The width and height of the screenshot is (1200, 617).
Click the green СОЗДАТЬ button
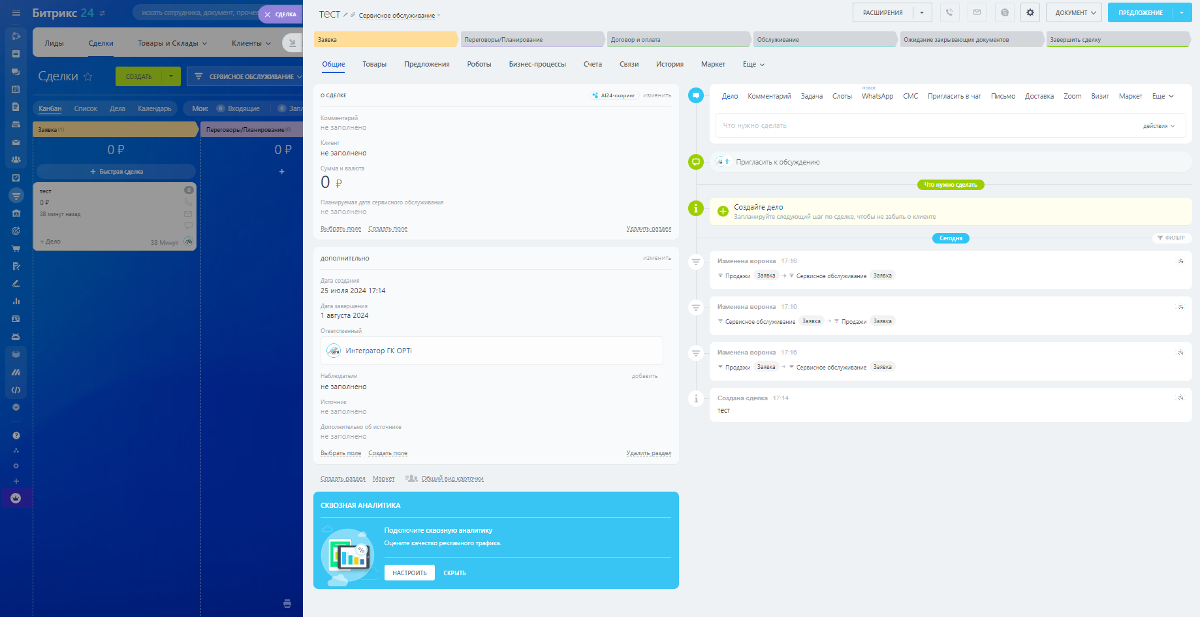point(138,76)
